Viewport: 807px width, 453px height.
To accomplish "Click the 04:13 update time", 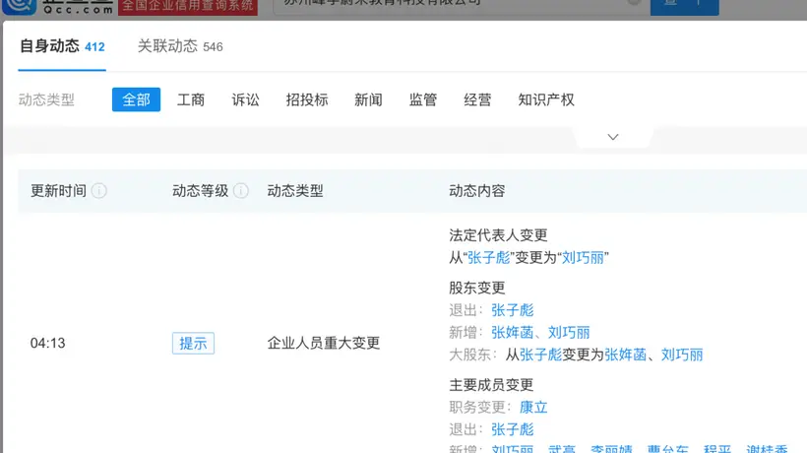I will pos(48,344).
